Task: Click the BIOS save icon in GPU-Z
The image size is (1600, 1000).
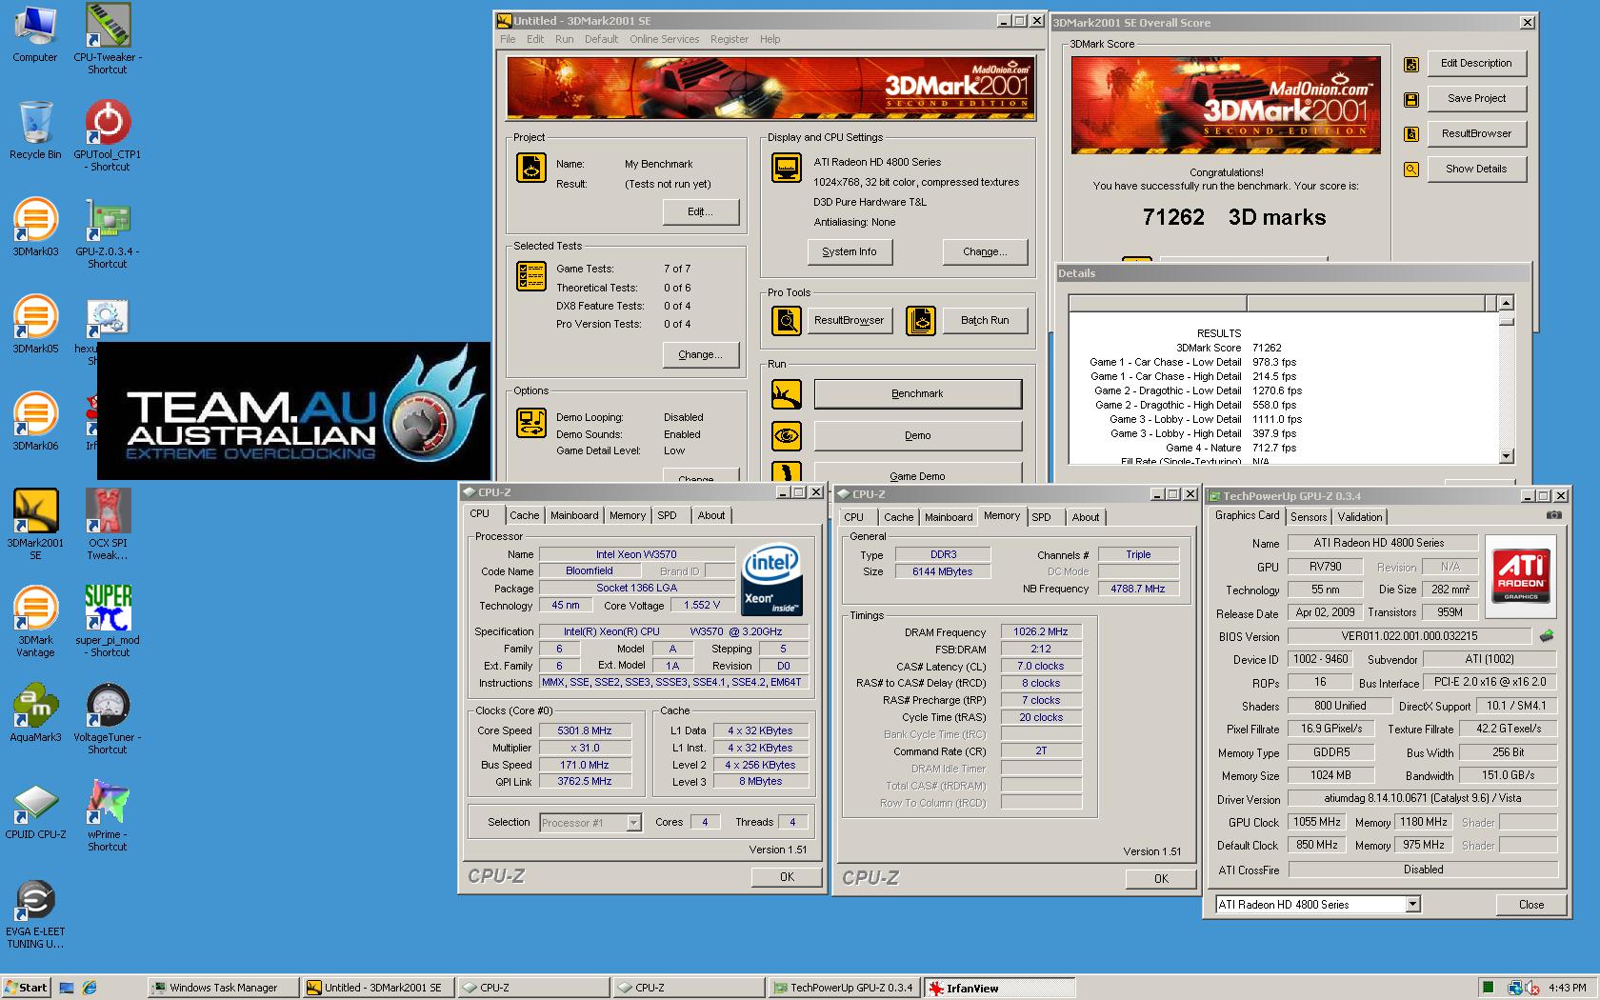Action: (1547, 636)
